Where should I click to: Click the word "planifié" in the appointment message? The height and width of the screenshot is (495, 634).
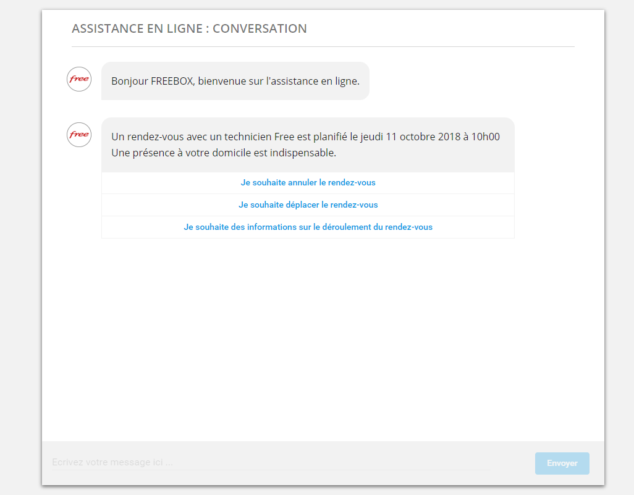(331, 137)
